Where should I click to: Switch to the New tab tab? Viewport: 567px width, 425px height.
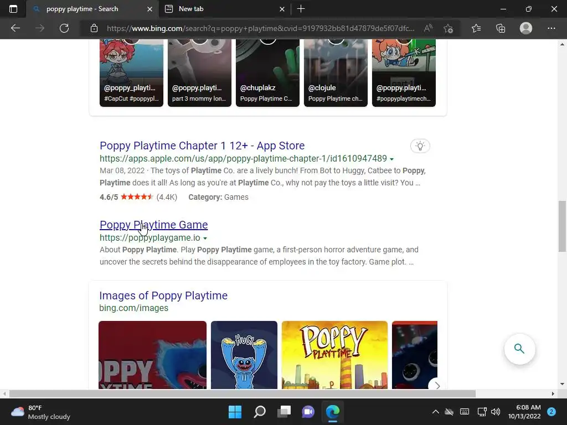click(x=224, y=9)
